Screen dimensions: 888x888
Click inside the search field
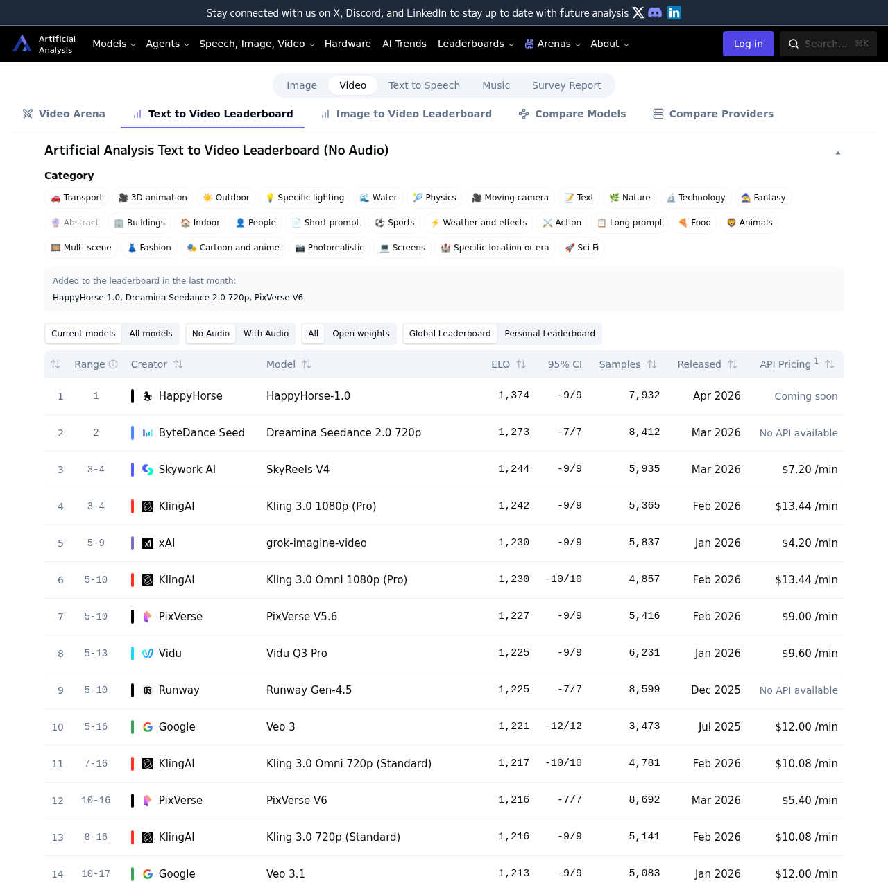click(x=828, y=44)
